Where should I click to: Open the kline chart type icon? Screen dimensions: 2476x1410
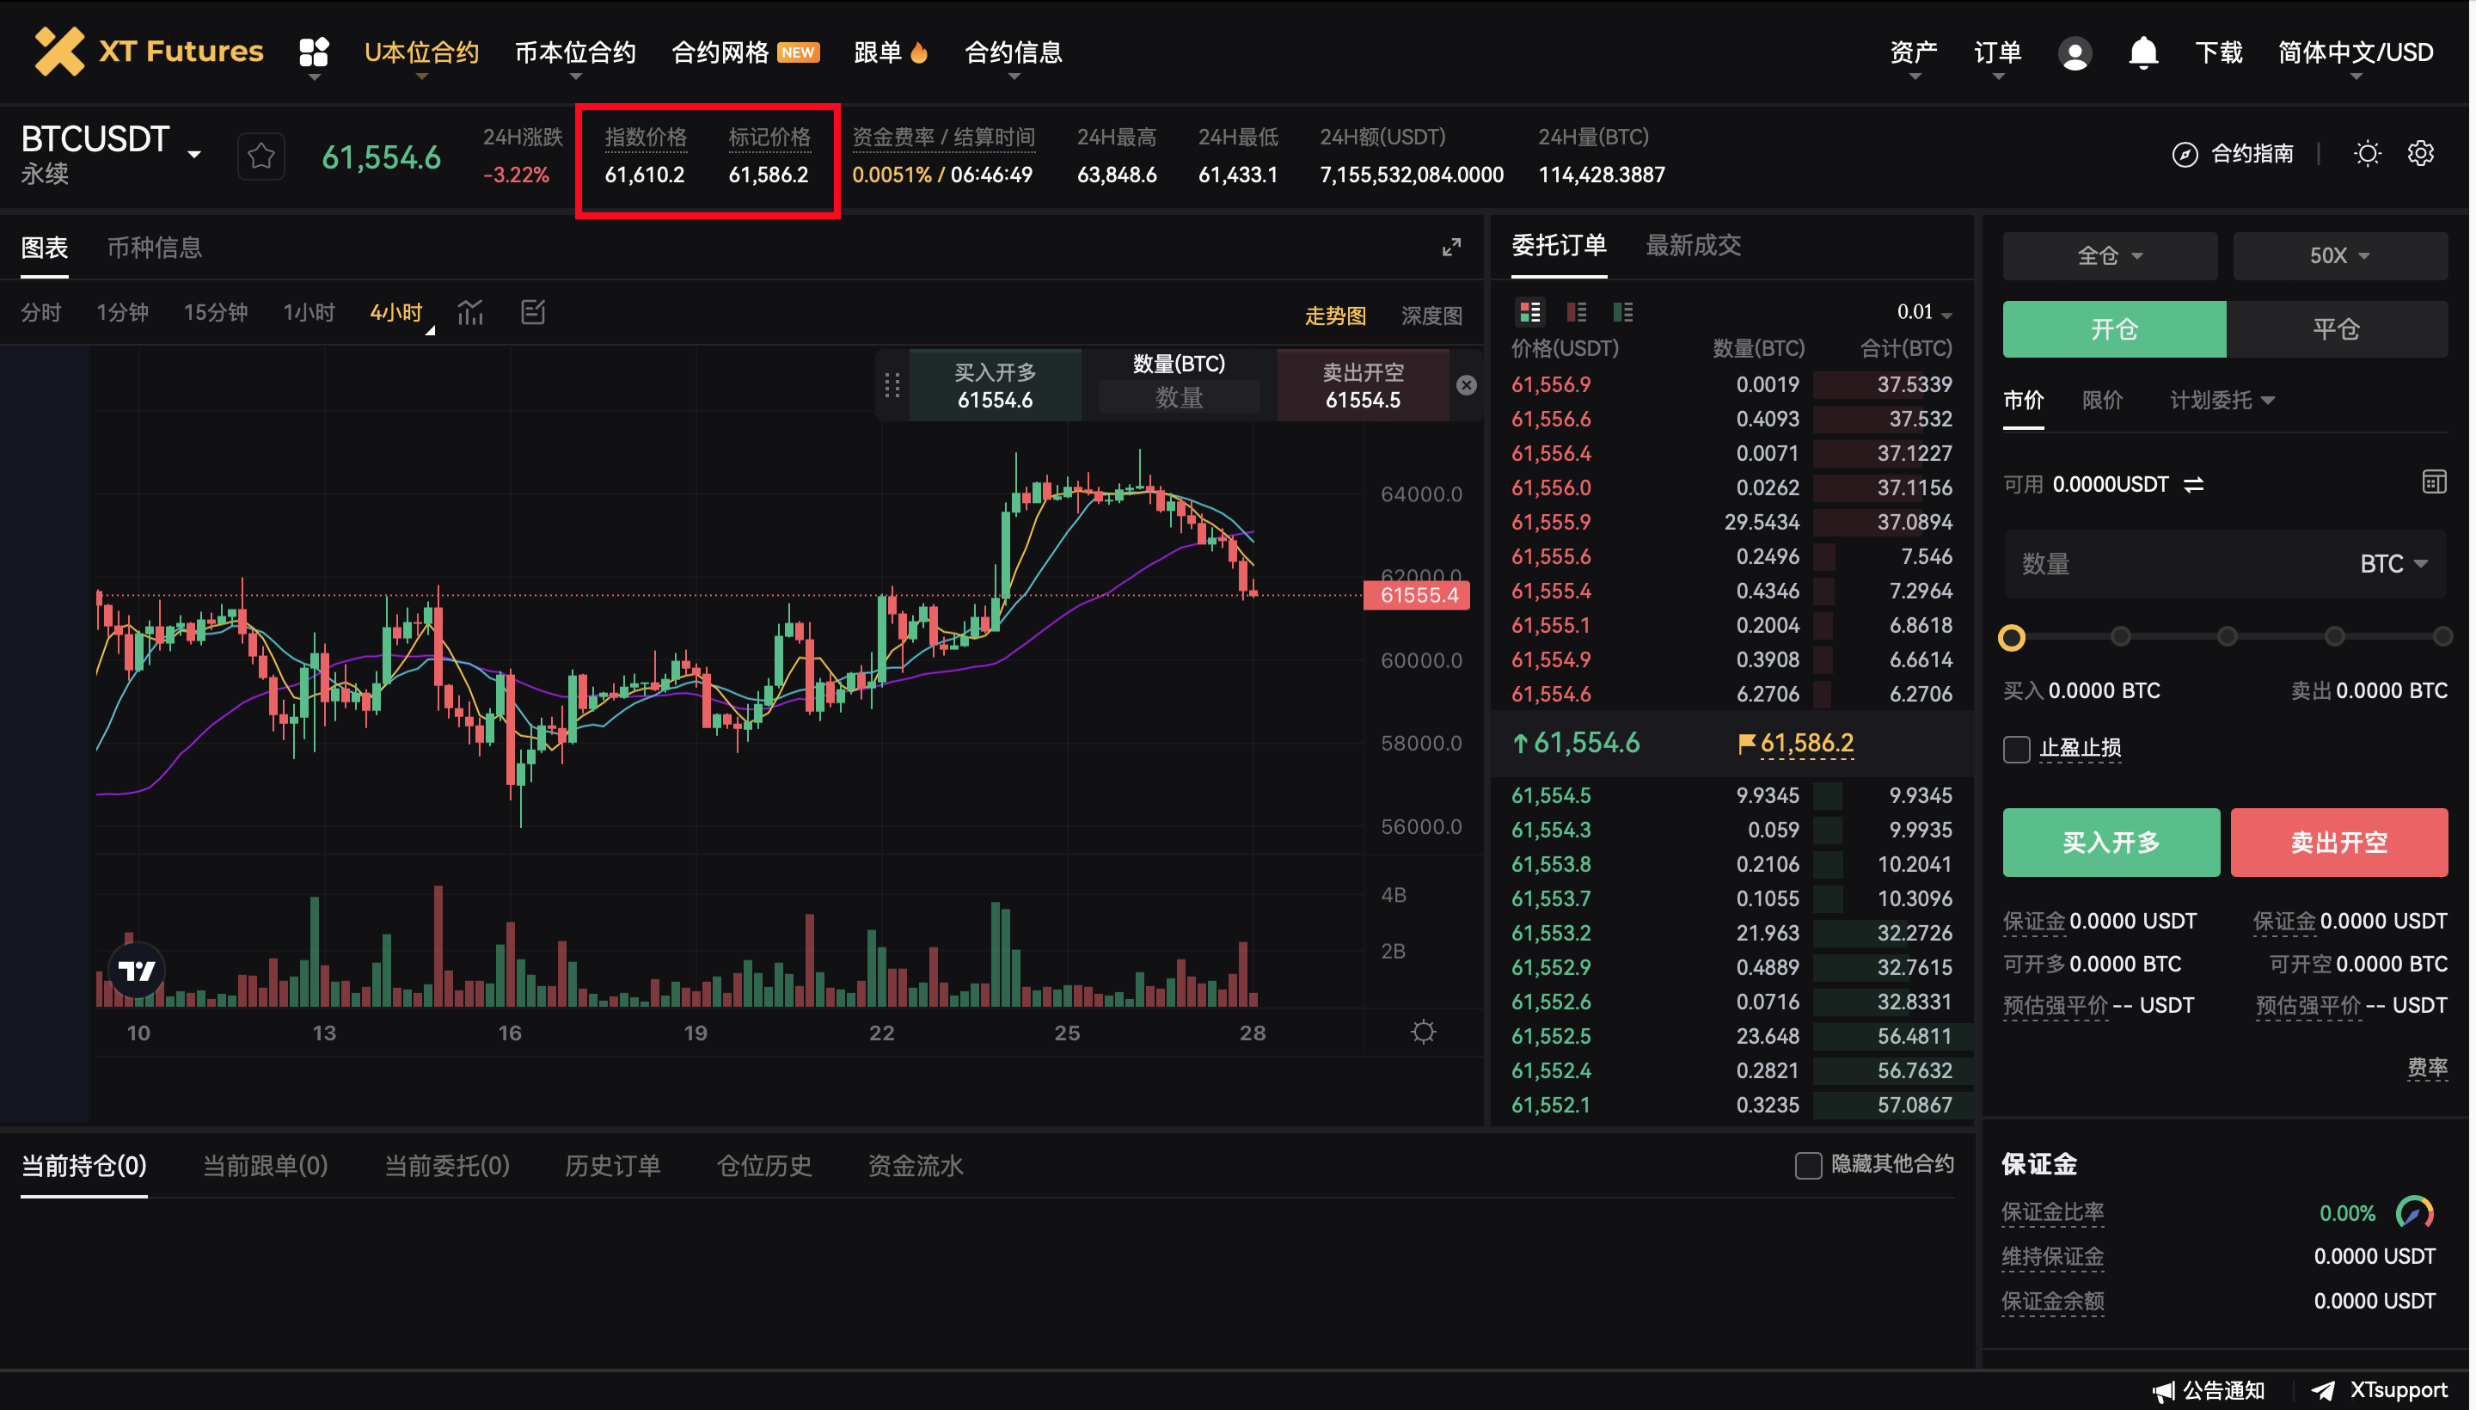[470, 312]
